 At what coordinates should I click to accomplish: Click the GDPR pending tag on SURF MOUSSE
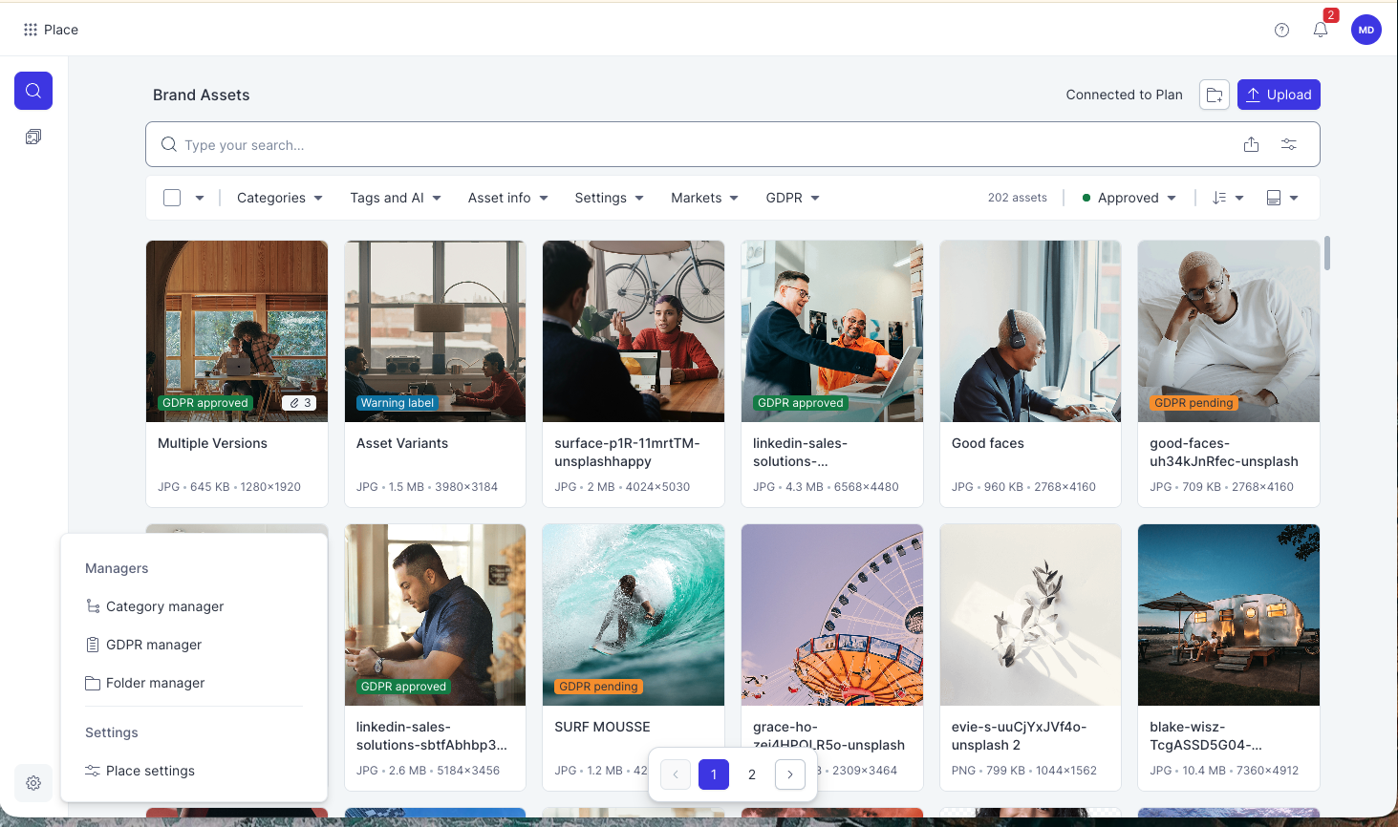[x=598, y=687]
